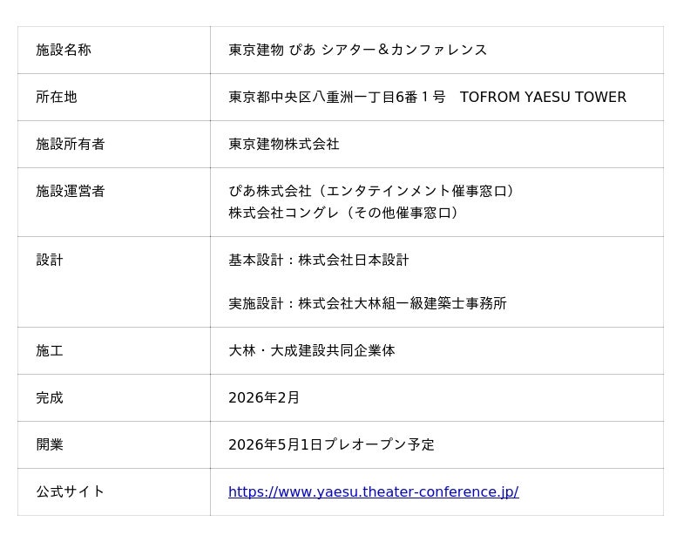The height and width of the screenshot is (542, 697).
Task: Click the 施工 row label
Action: point(50,351)
